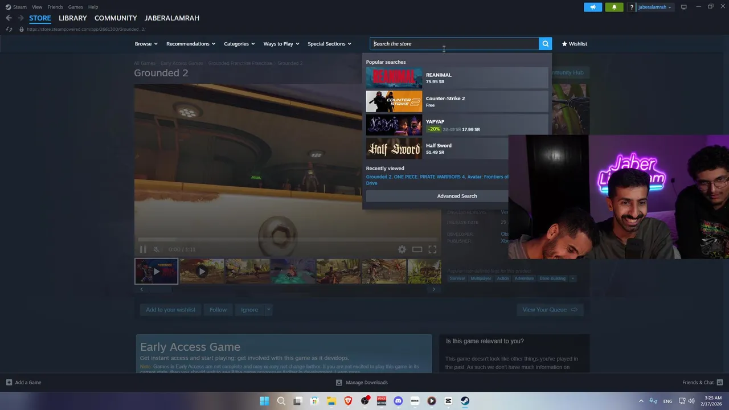The width and height of the screenshot is (729, 410).
Task: Click Add to your wishlist
Action: 170,310
